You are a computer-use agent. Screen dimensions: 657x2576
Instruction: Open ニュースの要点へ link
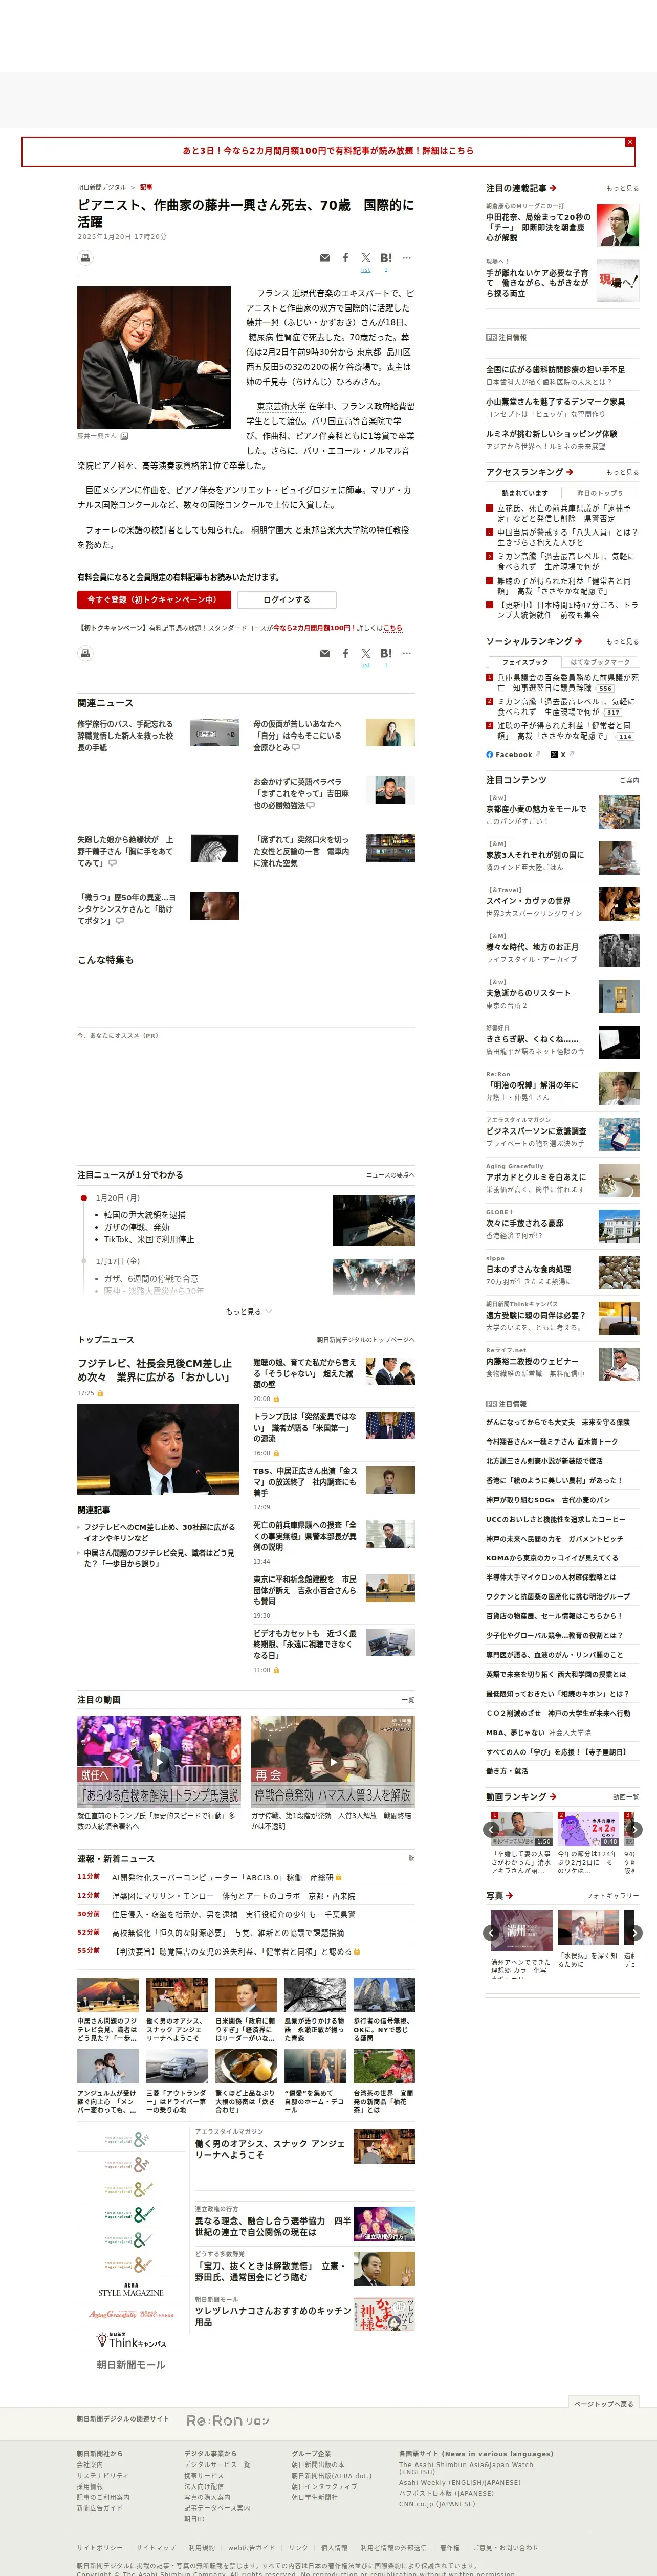click(390, 1175)
